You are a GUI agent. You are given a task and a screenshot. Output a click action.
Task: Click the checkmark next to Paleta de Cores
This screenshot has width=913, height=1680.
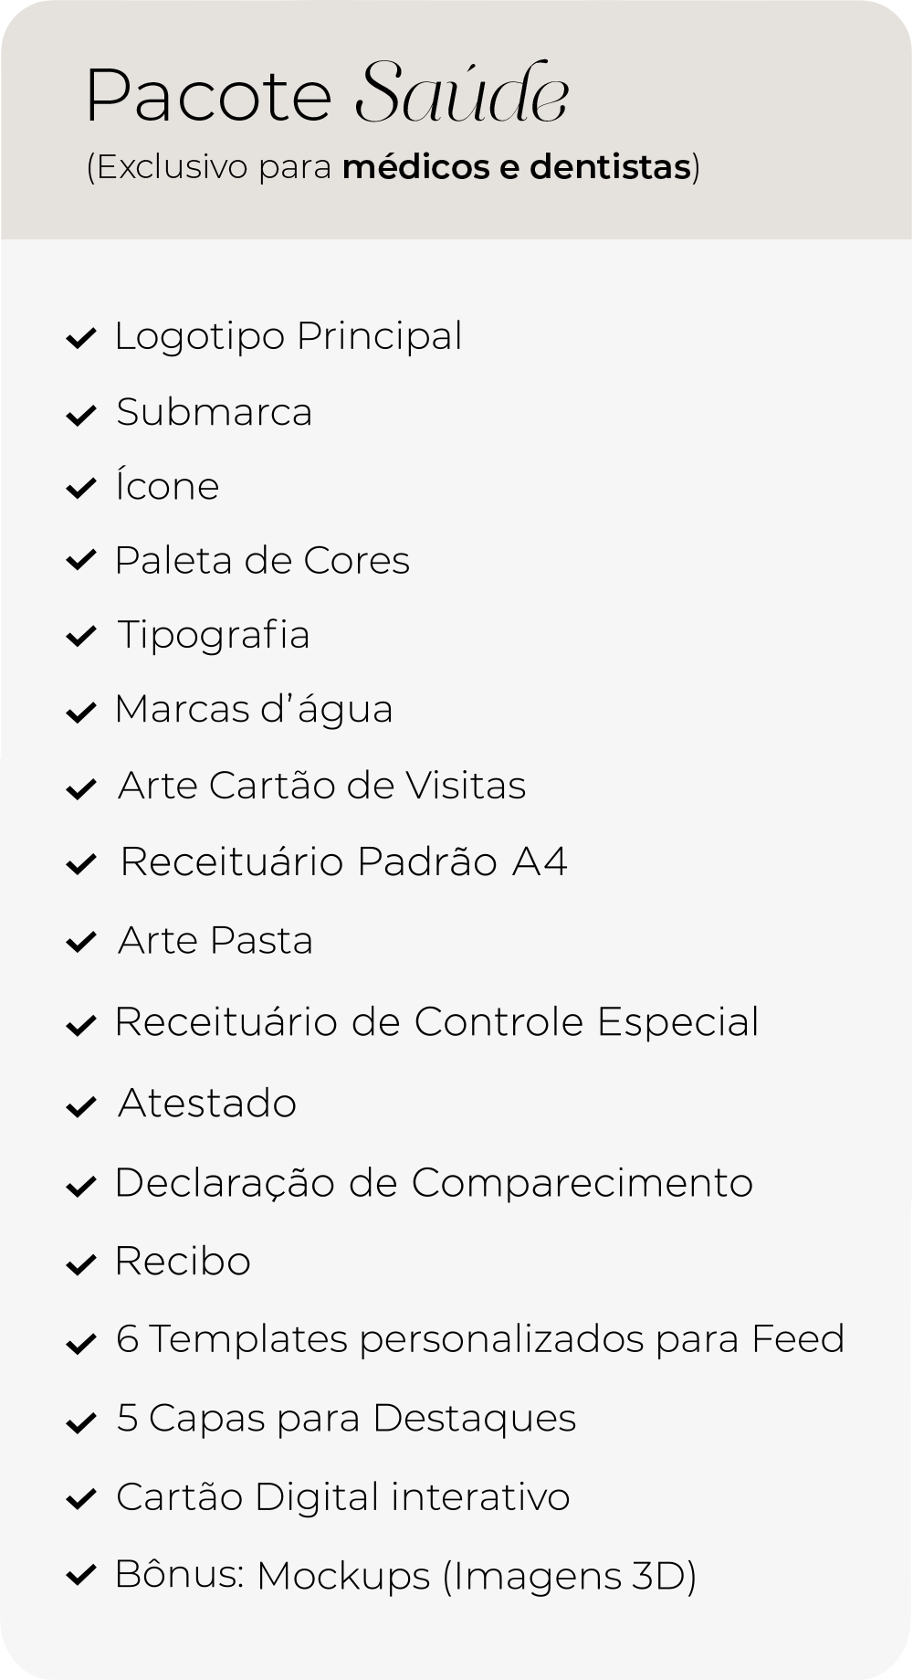(81, 560)
